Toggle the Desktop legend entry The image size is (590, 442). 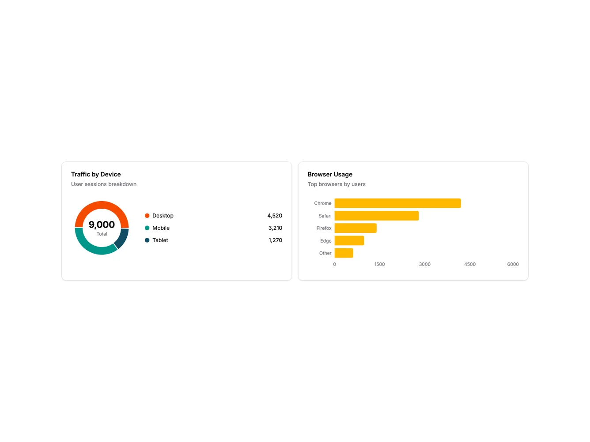tap(163, 215)
